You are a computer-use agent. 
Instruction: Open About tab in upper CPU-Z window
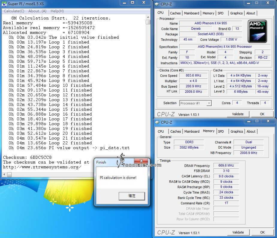[251, 13]
